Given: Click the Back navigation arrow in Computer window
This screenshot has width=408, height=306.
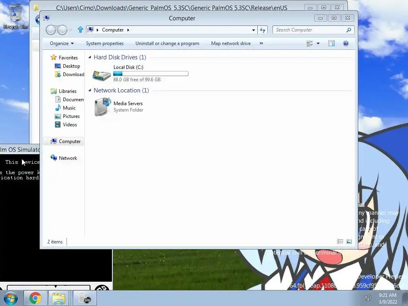Looking at the screenshot, I should click(x=51, y=30).
